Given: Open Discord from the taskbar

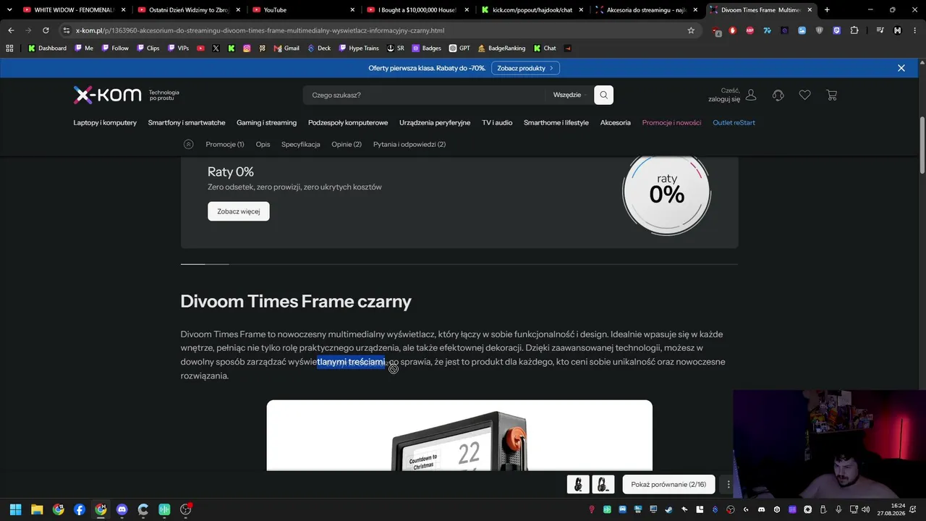Looking at the screenshot, I should point(122,509).
